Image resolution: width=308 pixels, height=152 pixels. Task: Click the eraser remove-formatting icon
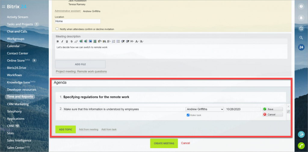coord(76,41)
